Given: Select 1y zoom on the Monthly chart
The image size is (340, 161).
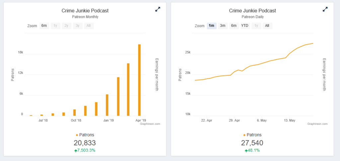Looking at the screenshot, I should [55, 26].
